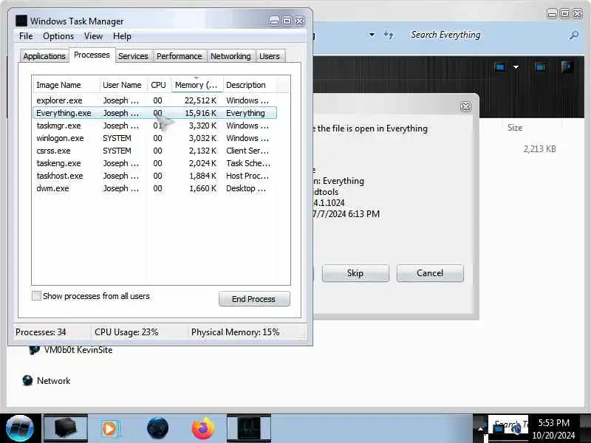Open Firefox from the taskbar
The image size is (591, 443).
click(x=202, y=428)
